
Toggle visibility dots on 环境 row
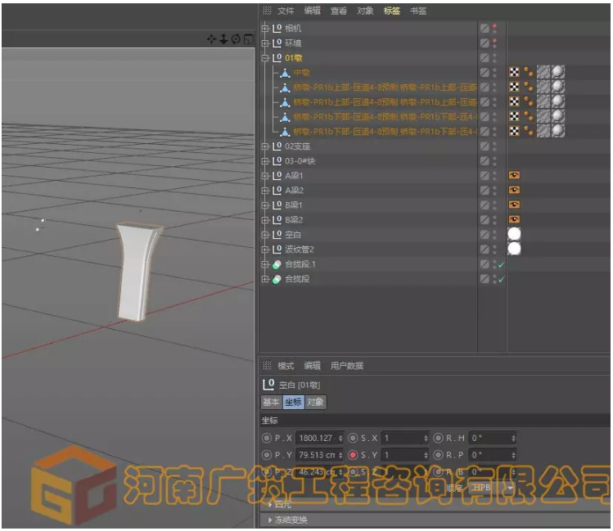pyautogui.click(x=494, y=43)
